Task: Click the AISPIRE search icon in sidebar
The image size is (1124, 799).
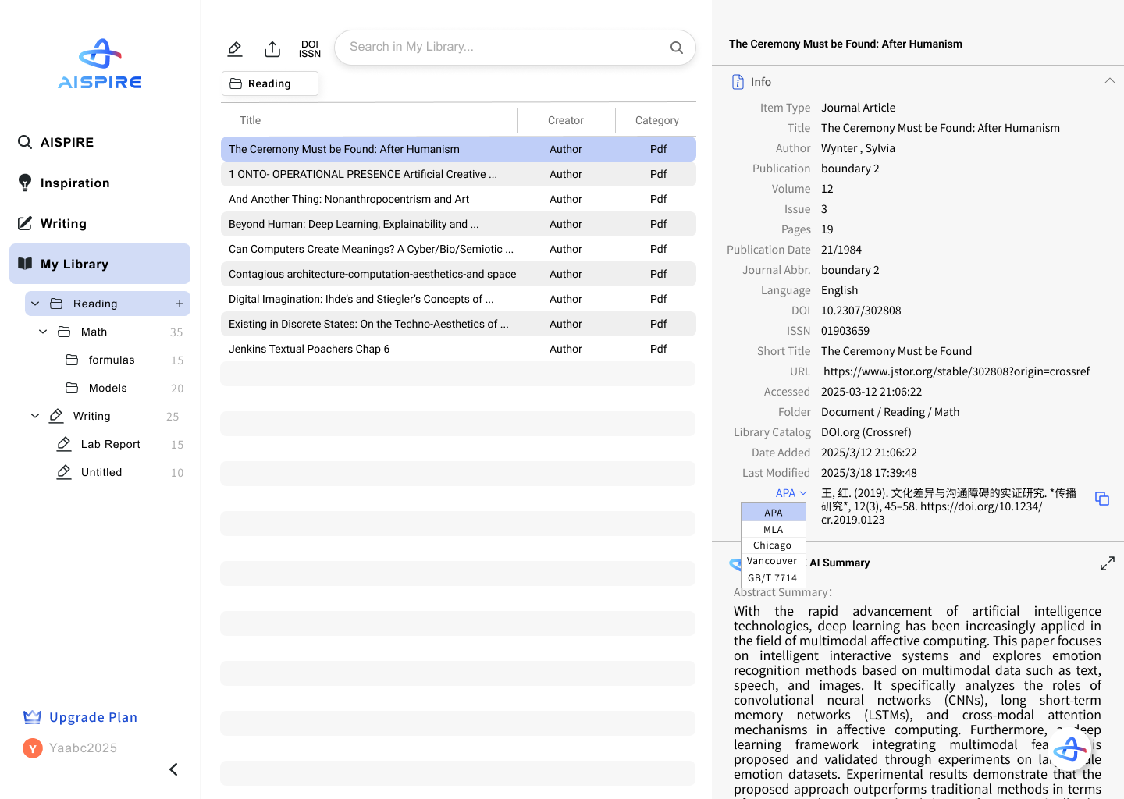Action: tap(24, 142)
